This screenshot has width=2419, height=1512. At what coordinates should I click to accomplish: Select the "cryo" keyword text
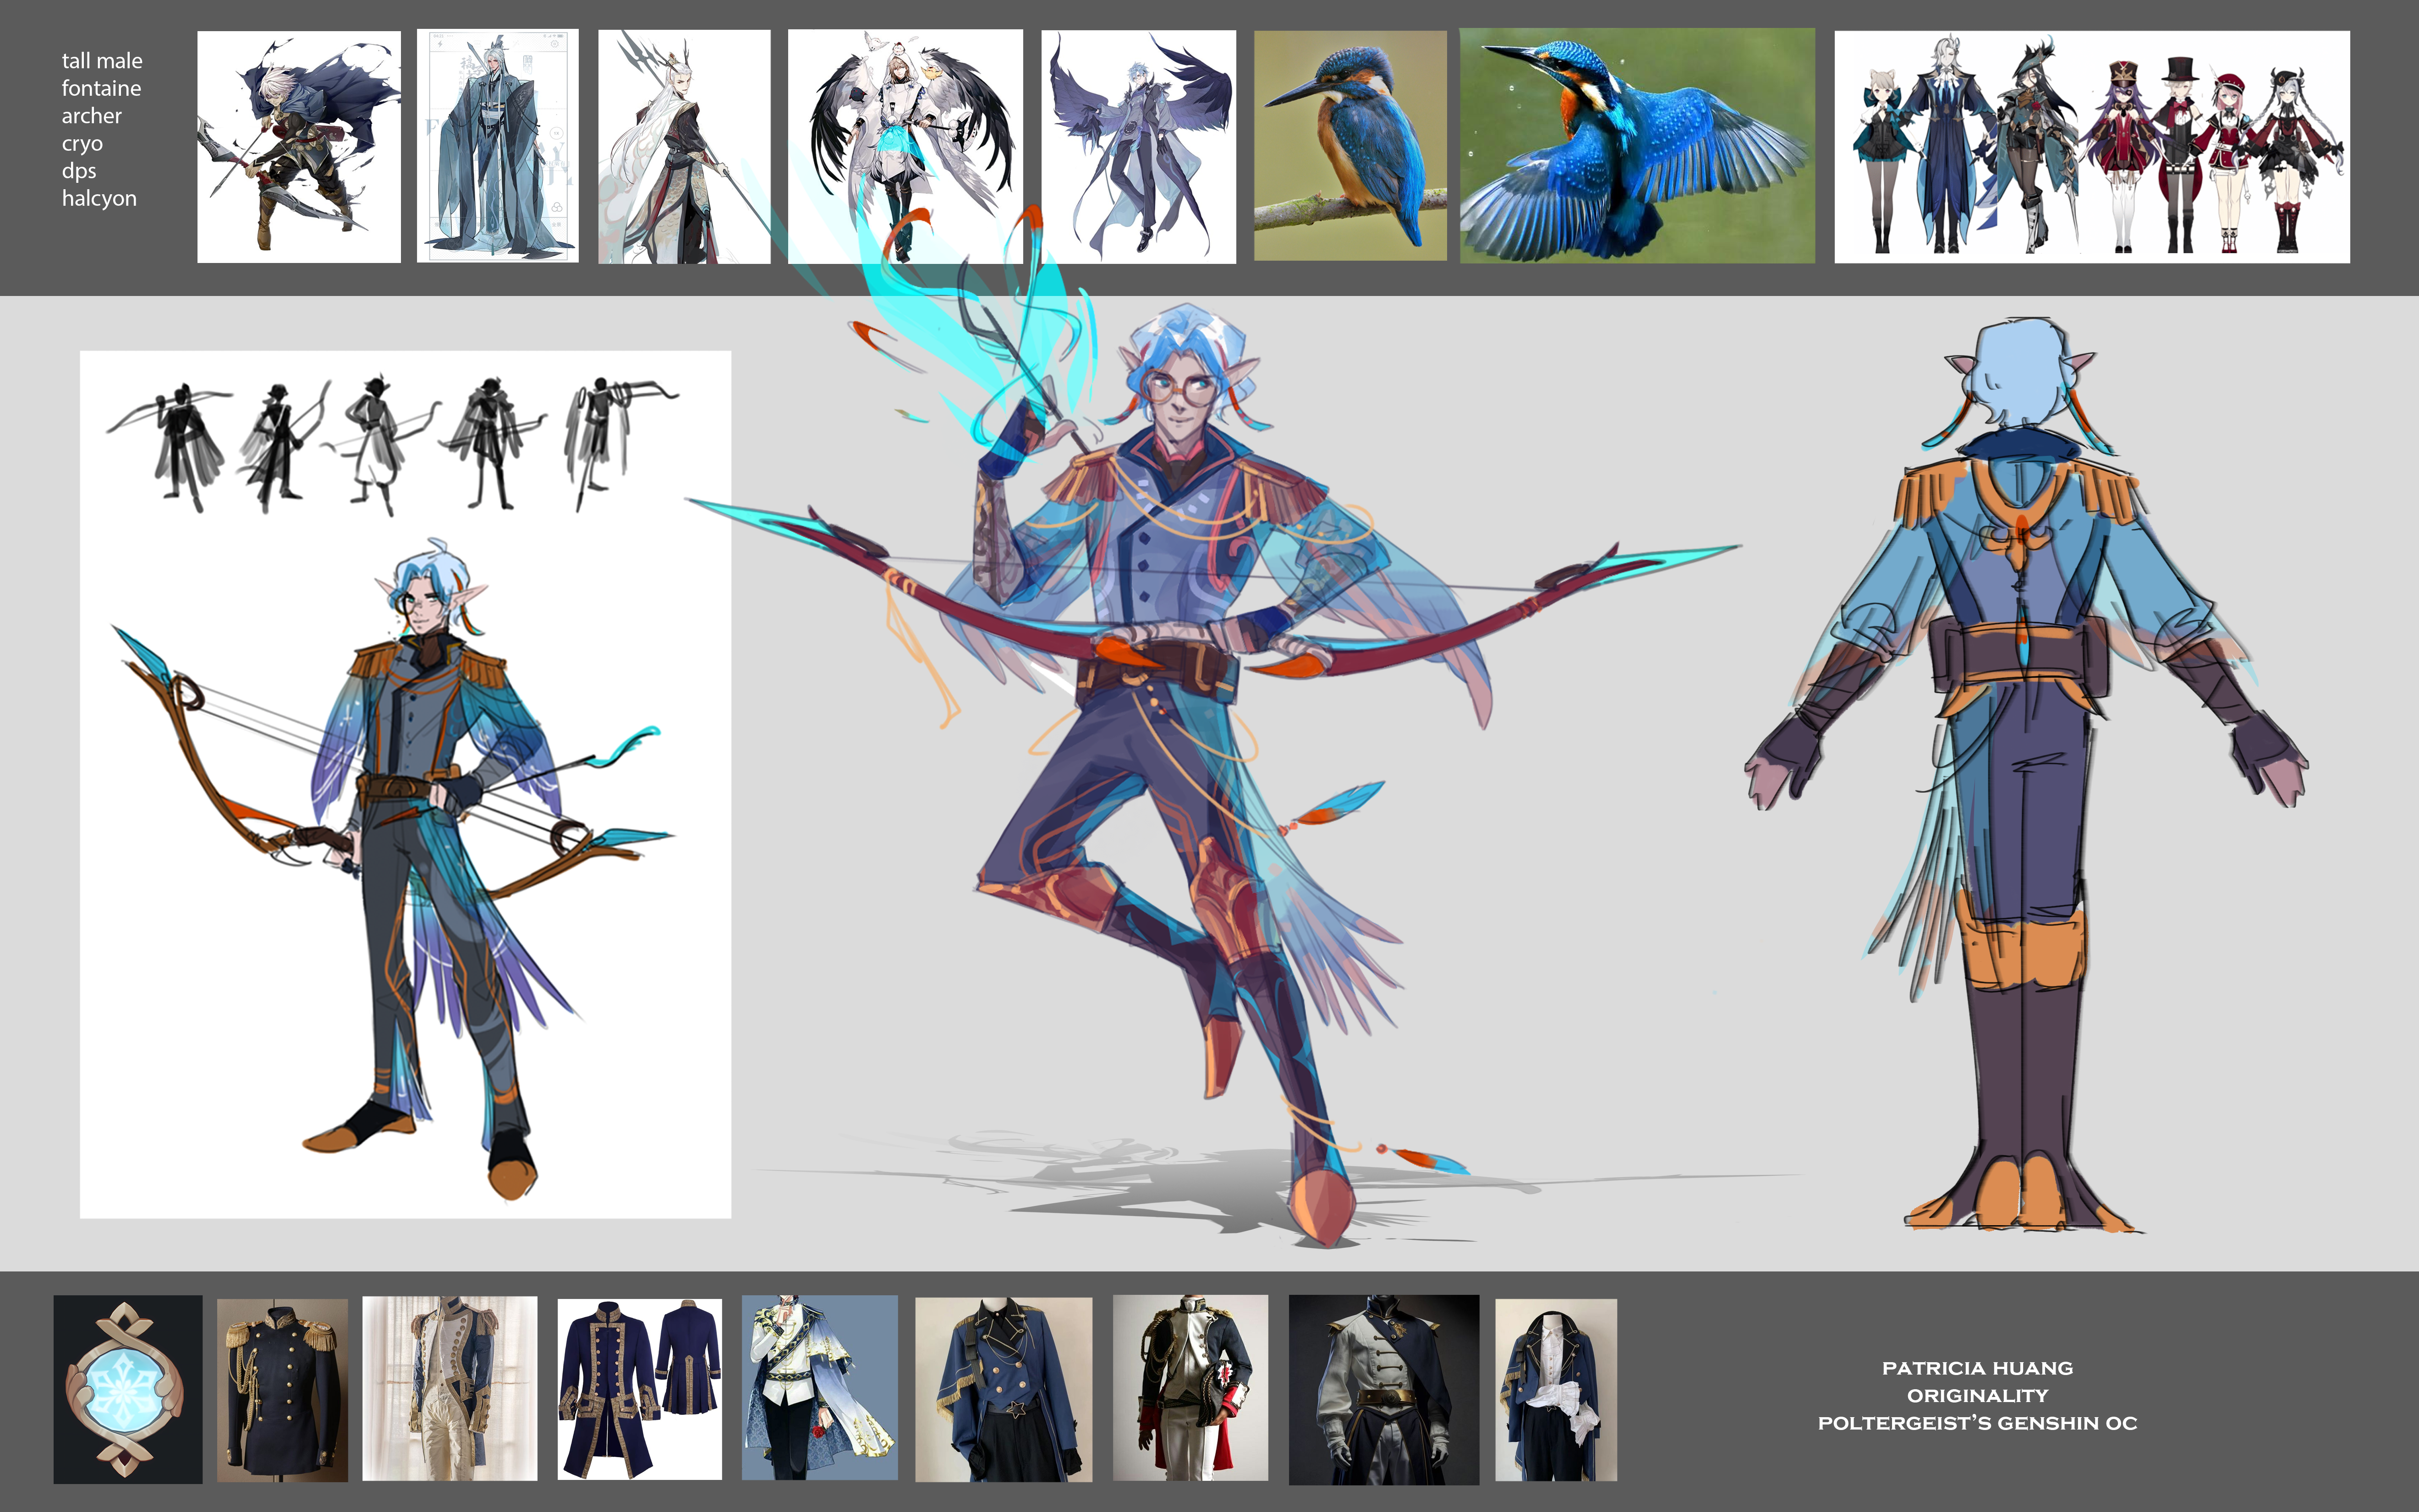(82, 144)
